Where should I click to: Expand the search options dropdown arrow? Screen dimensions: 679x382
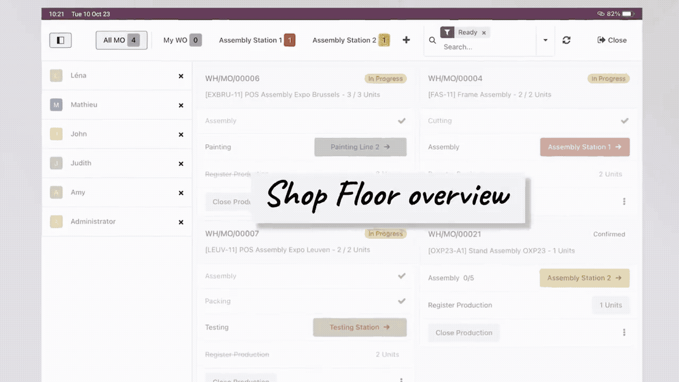(545, 40)
